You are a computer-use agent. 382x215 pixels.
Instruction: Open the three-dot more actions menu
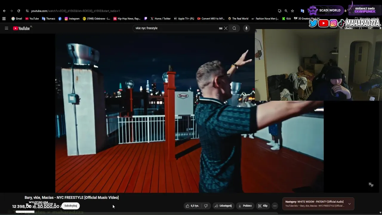(x=275, y=206)
